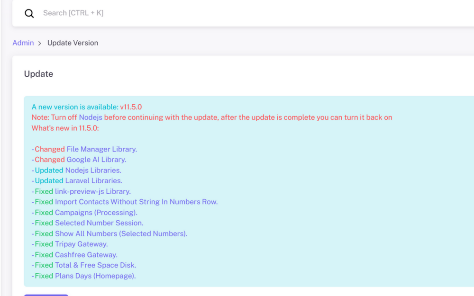Click the new version available v11.5.0 notice
The width and height of the screenshot is (474, 296).
point(86,107)
